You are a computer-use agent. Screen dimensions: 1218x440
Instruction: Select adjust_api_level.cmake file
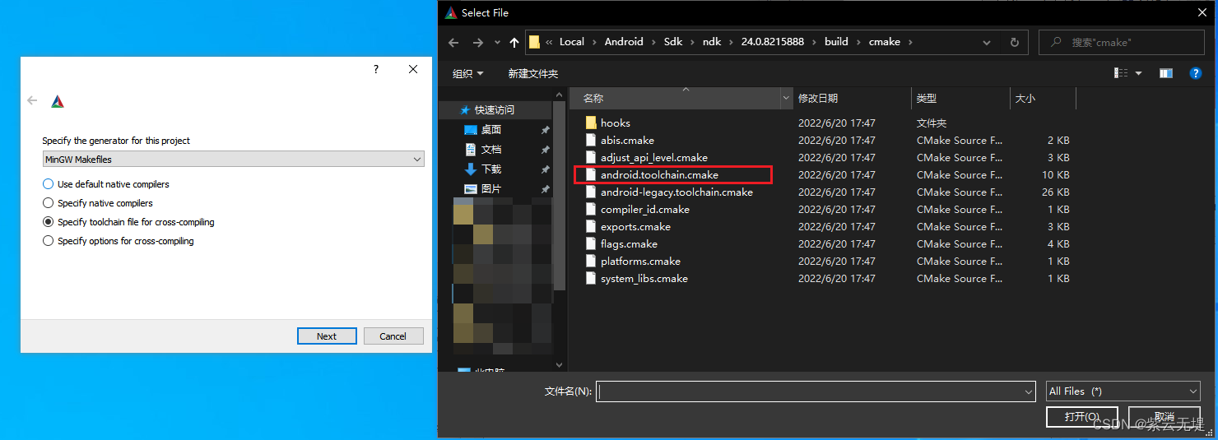pyautogui.click(x=654, y=157)
